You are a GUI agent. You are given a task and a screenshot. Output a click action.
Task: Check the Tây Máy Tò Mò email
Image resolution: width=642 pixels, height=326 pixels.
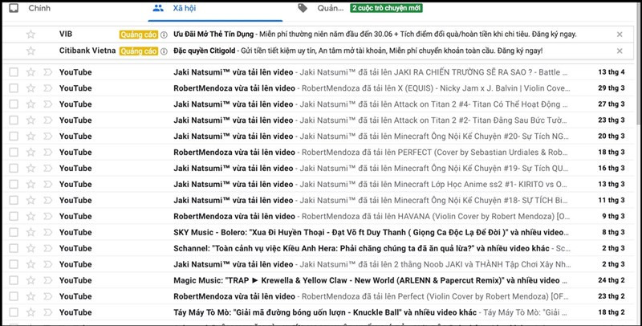(13, 313)
